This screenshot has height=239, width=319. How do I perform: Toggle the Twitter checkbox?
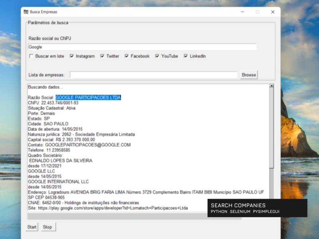point(102,56)
